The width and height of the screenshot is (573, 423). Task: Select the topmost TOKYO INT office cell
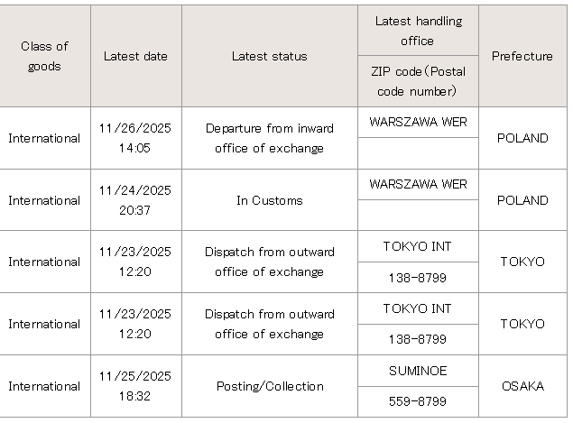coord(418,246)
